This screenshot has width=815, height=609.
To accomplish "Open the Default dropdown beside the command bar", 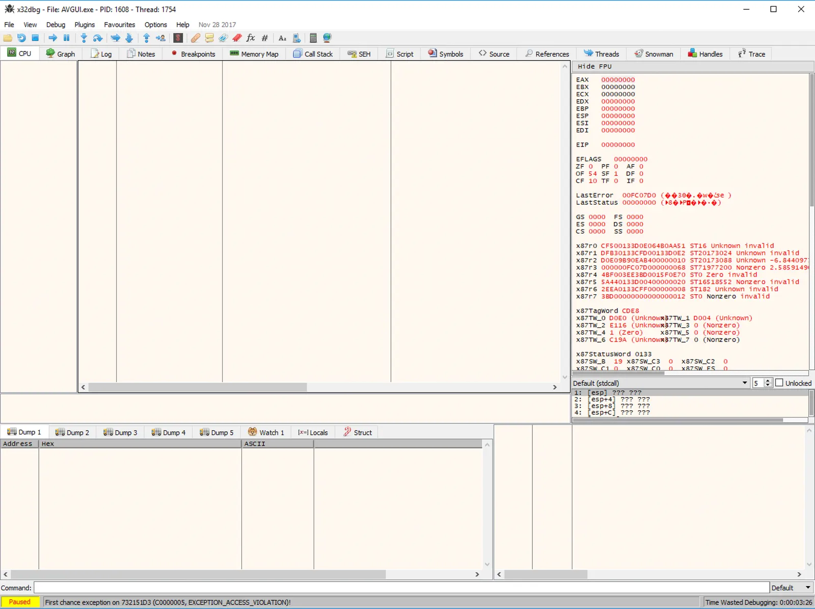I will pos(791,588).
